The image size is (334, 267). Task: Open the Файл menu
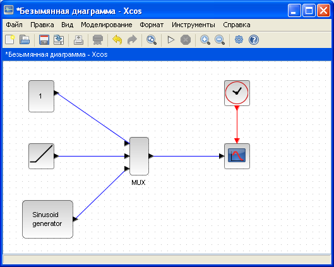14,25
